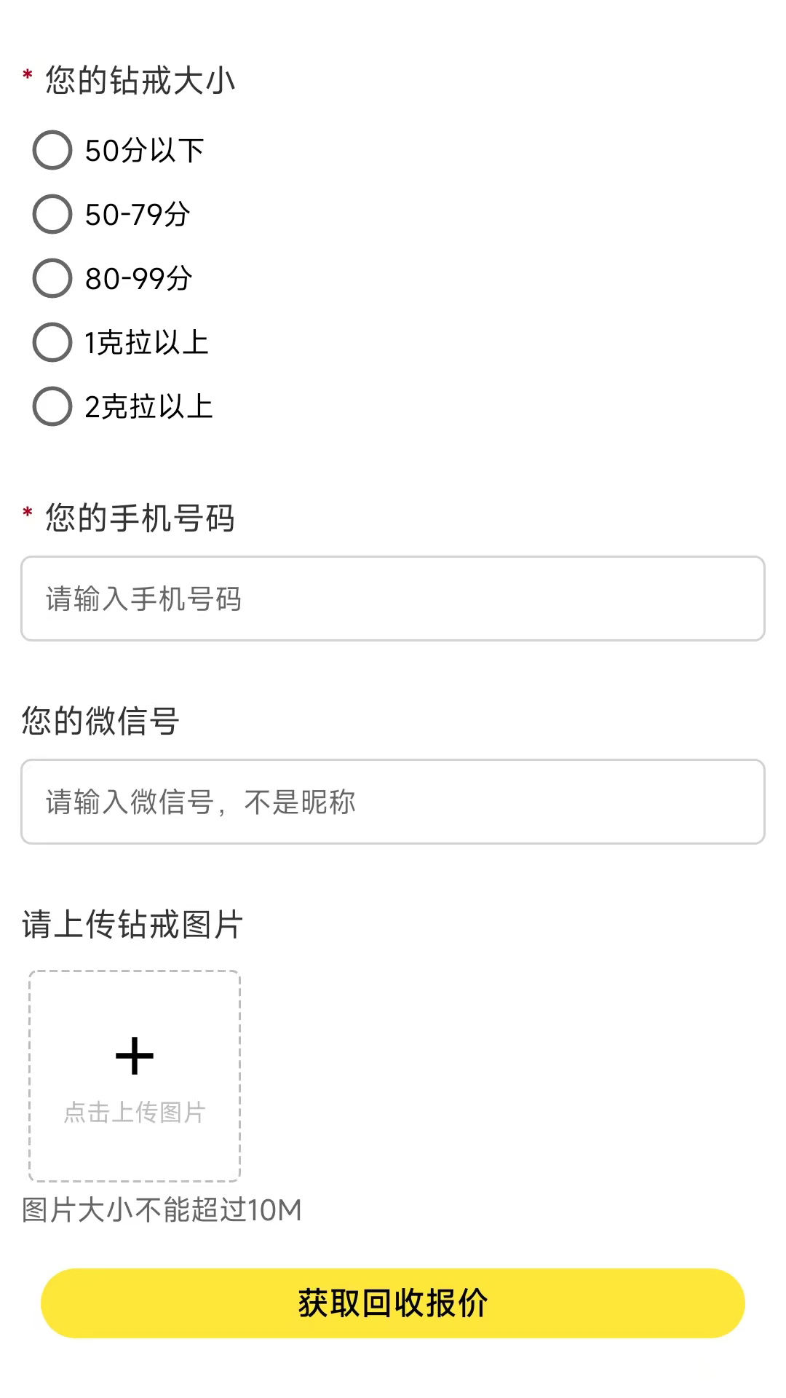Choose the 50-79分 radio circle
Viewport: 786px width, 1398px height.
[x=52, y=214]
